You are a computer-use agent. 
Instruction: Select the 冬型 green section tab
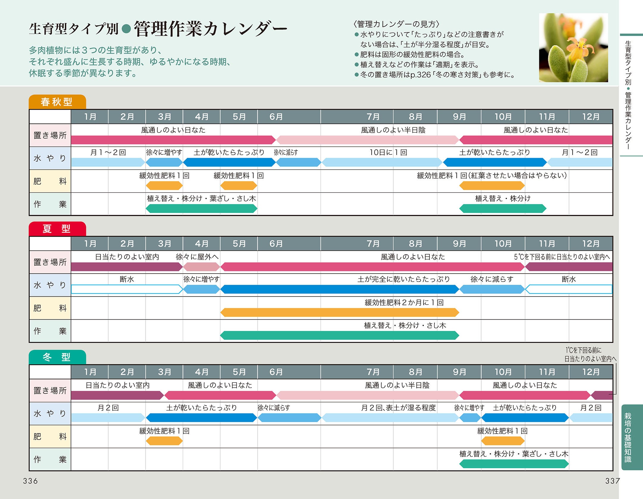(57, 357)
